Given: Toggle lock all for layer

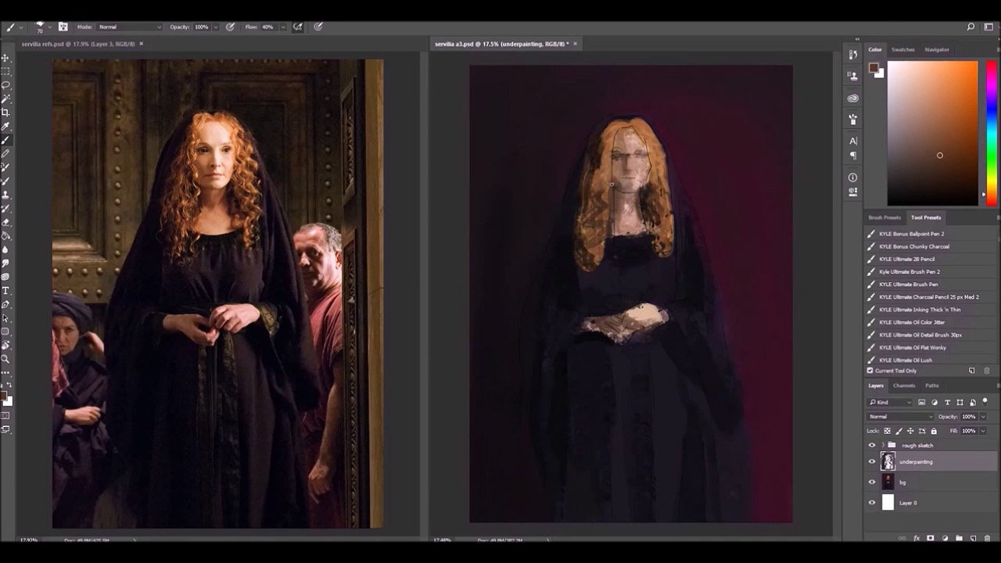Looking at the screenshot, I should pos(934,431).
